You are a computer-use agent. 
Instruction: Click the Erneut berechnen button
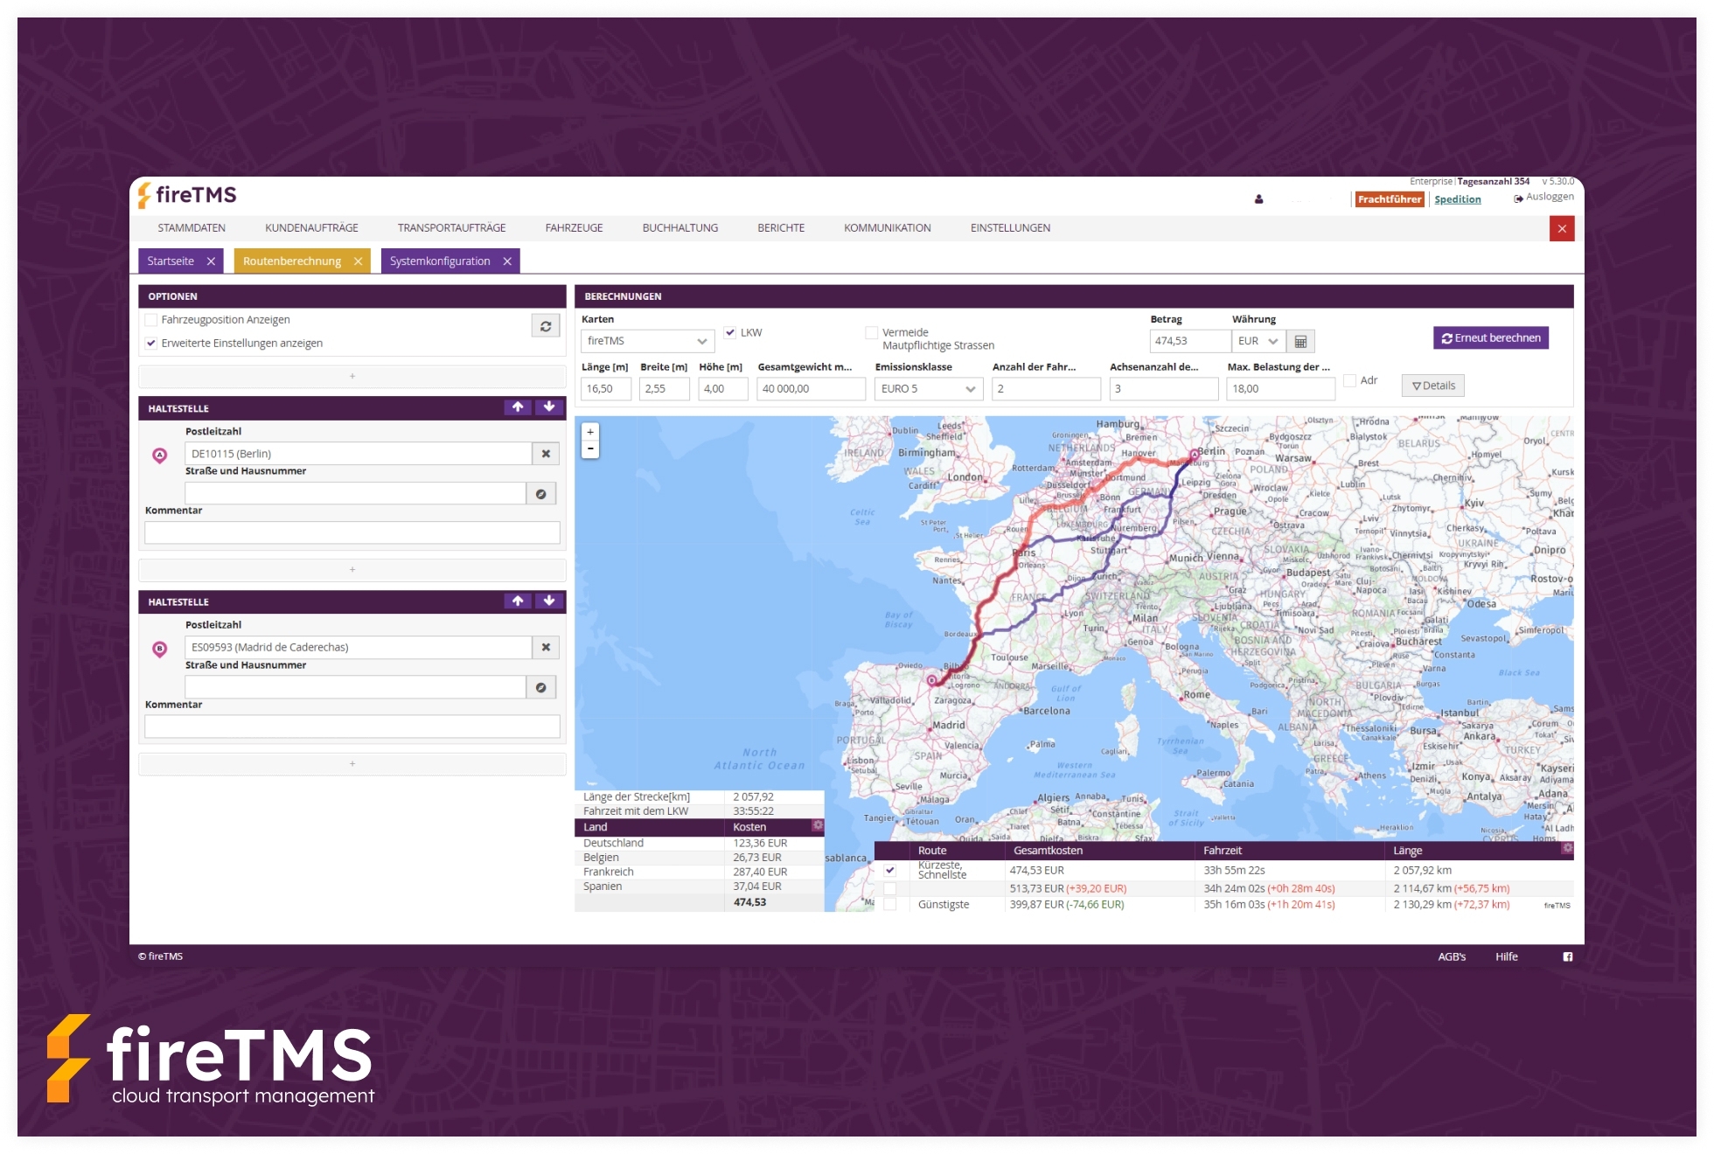click(x=1491, y=338)
